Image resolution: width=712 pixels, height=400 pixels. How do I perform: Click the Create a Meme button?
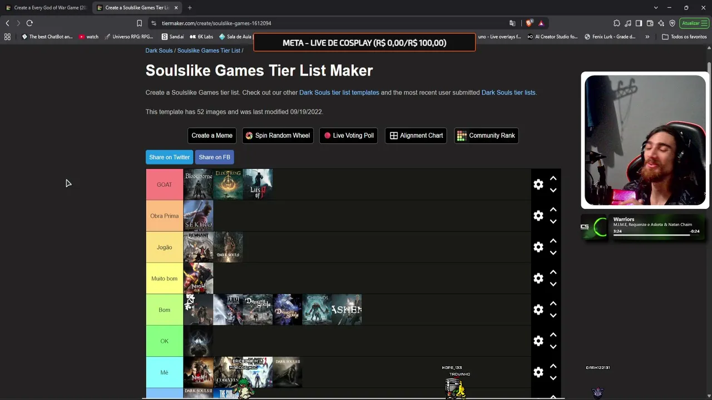click(212, 136)
